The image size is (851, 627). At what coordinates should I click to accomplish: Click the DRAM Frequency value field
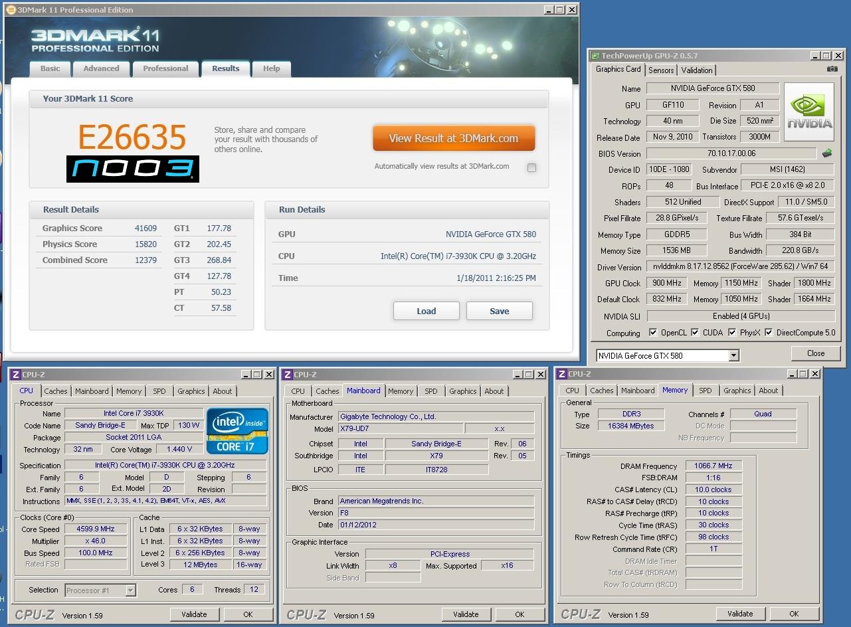point(713,466)
